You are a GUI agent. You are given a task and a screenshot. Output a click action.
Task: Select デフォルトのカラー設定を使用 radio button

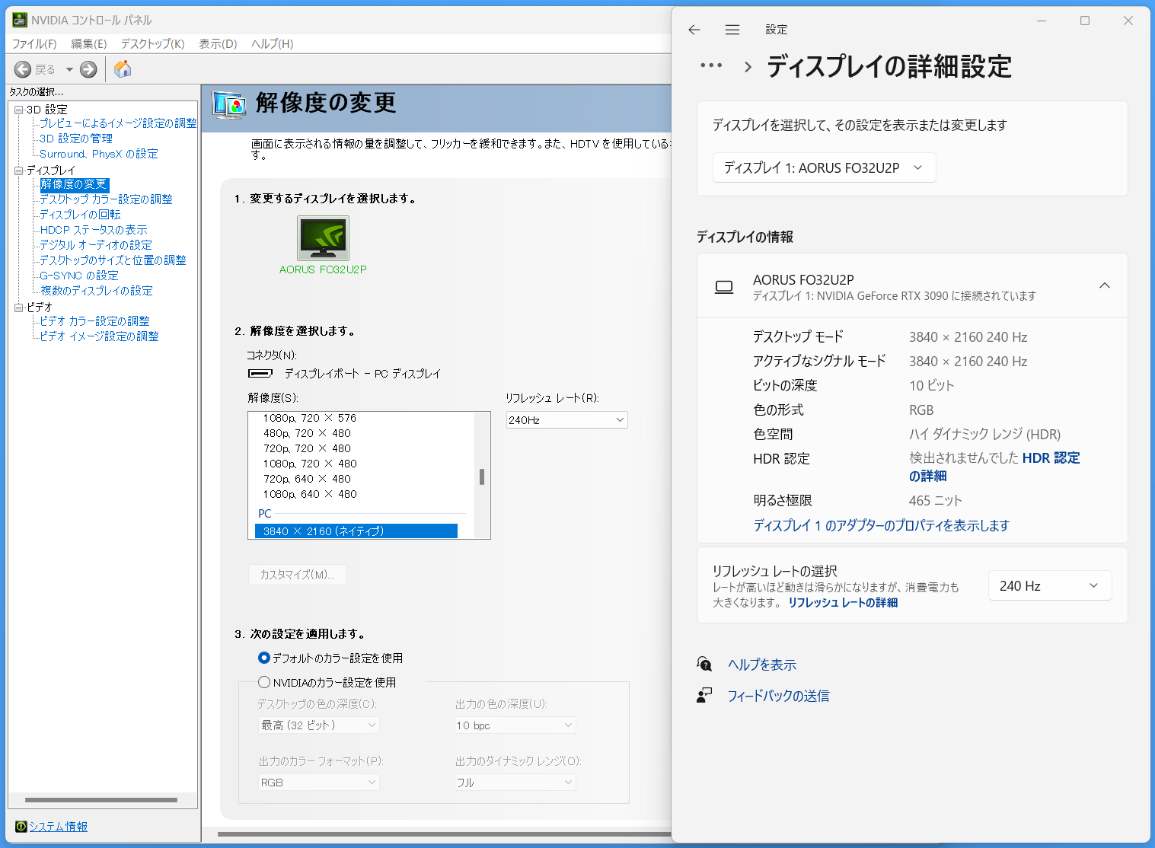point(264,658)
